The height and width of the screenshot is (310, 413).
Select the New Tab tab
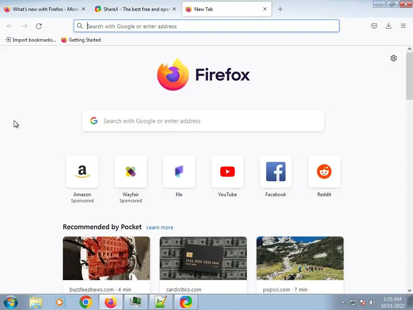[227, 9]
